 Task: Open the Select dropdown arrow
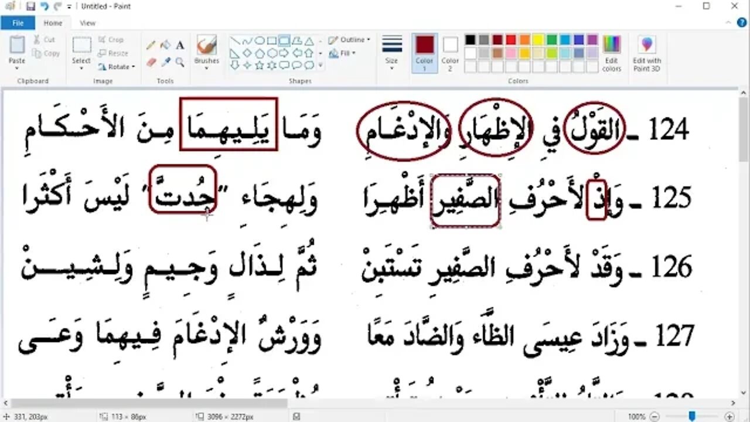tap(81, 68)
